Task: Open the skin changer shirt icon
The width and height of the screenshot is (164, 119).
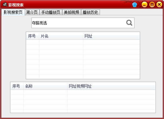Action: [x=134, y=5]
